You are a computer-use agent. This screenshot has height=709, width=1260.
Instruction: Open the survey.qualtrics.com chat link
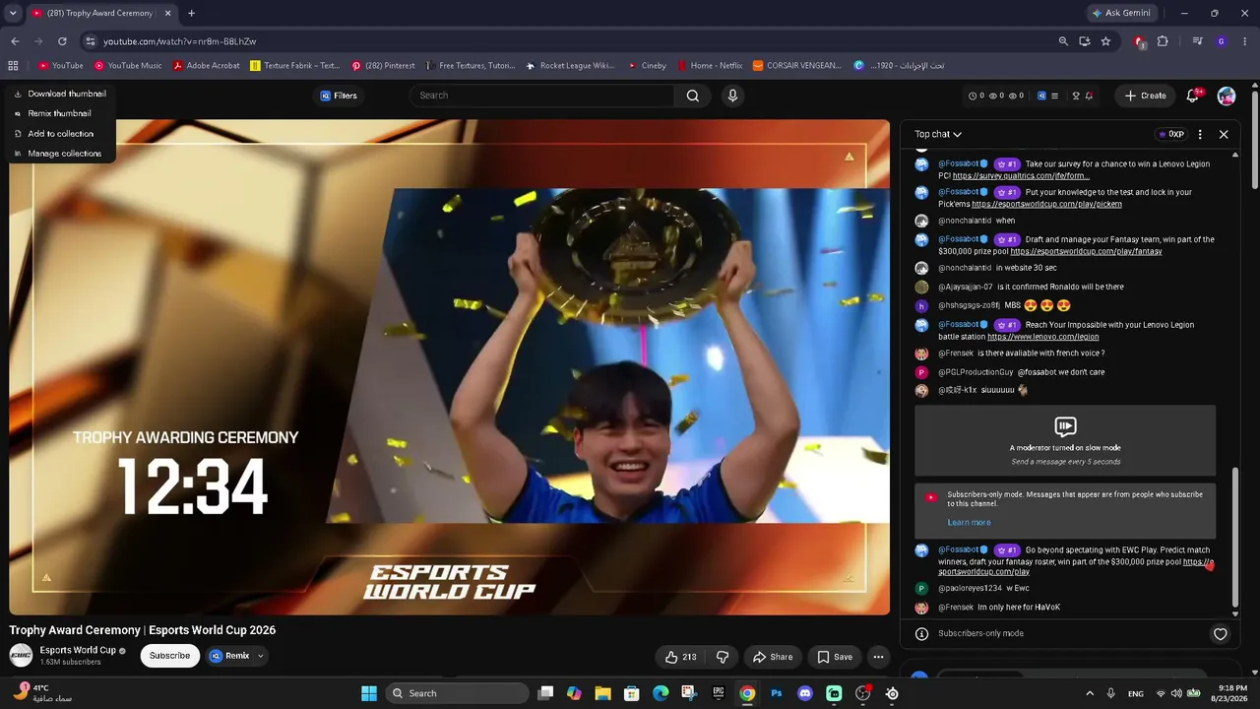click(x=1021, y=176)
